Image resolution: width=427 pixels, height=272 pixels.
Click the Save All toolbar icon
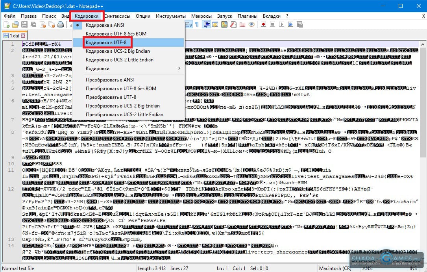tap(33, 24)
